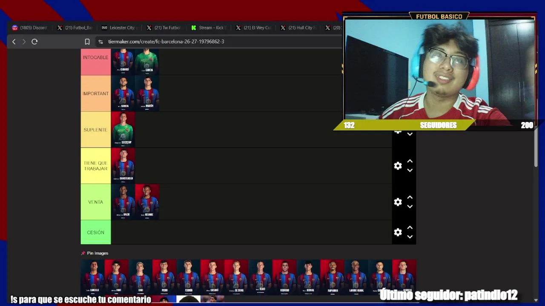Pick the Raphinha player card

click(333, 277)
